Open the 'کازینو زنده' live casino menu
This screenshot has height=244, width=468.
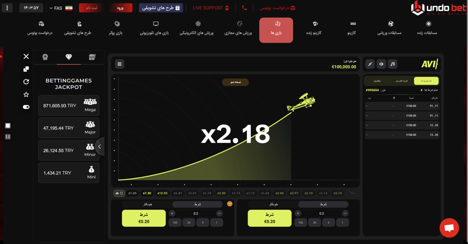[314, 29]
